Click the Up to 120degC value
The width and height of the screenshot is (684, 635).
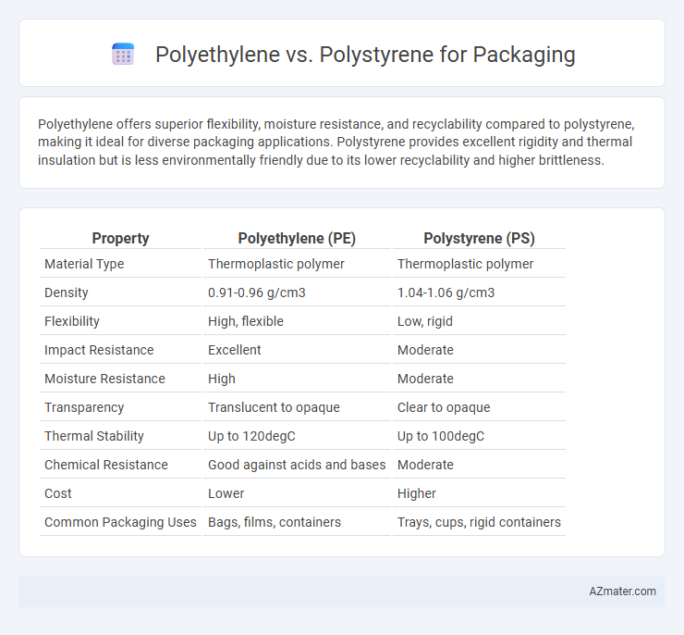(251, 436)
